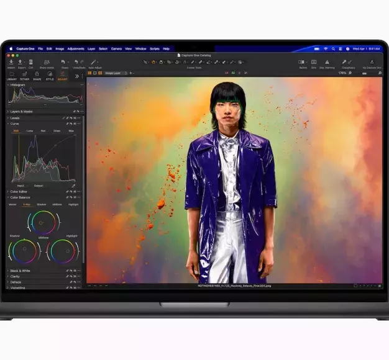Click the Auto Adjust magic wand icon
Image resolution: width=389 pixels, height=360 pixels.
(94, 62)
